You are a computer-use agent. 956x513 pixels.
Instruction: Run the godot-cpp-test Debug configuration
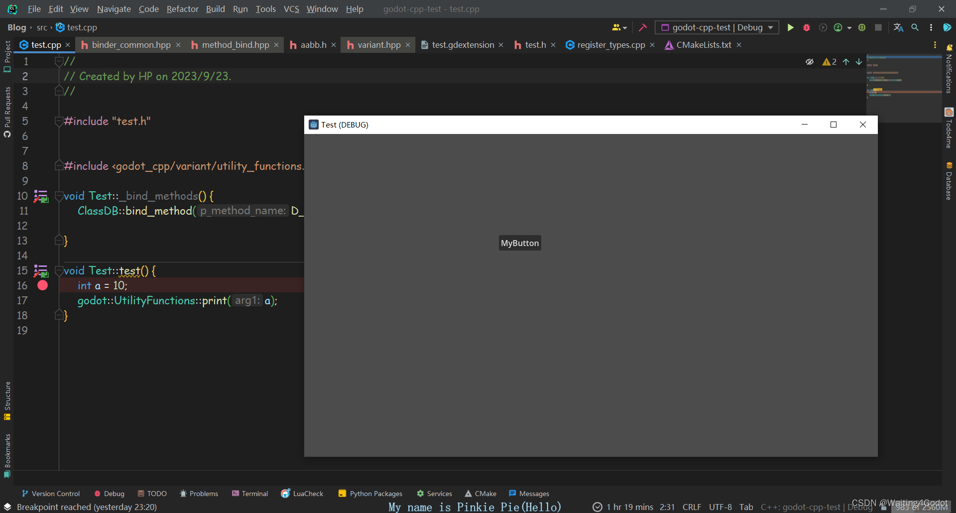[791, 27]
